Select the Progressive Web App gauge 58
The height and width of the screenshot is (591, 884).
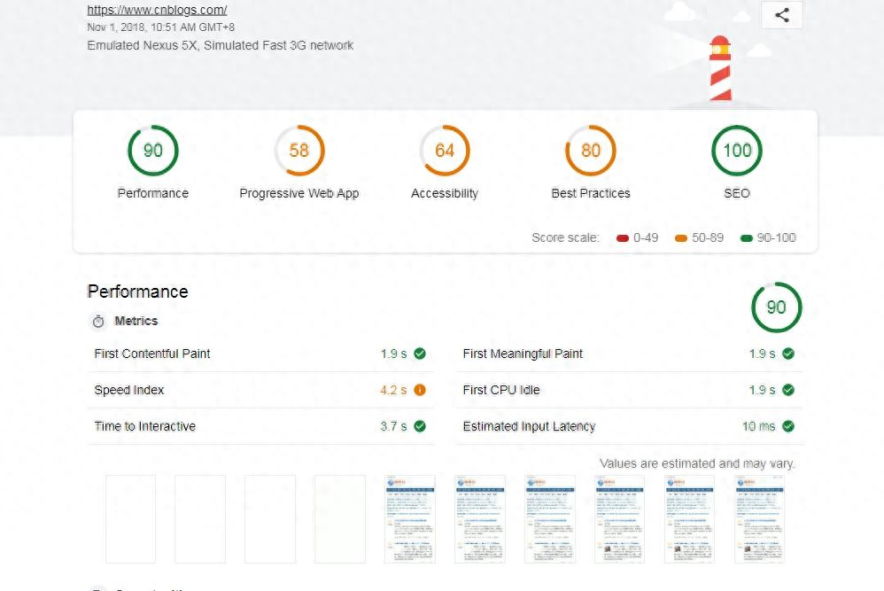tap(299, 151)
